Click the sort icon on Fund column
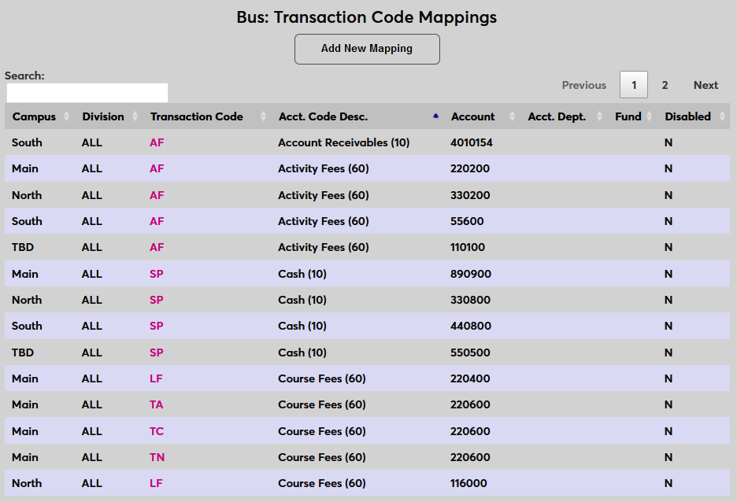 click(x=649, y=116)
